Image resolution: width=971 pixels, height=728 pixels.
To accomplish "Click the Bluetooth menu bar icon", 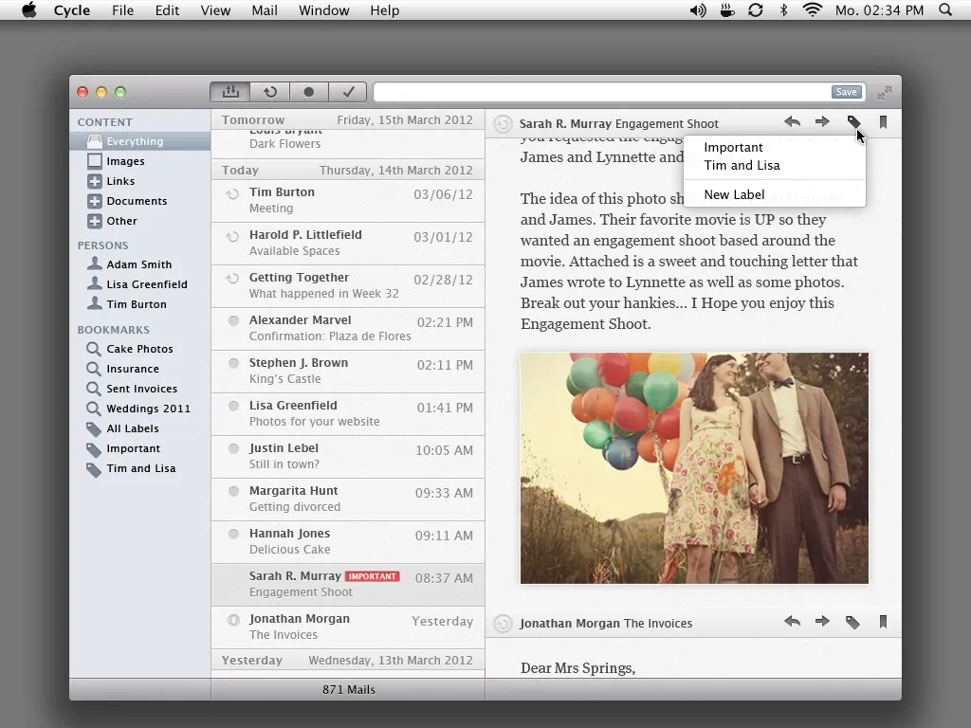I will pos(783,9).
